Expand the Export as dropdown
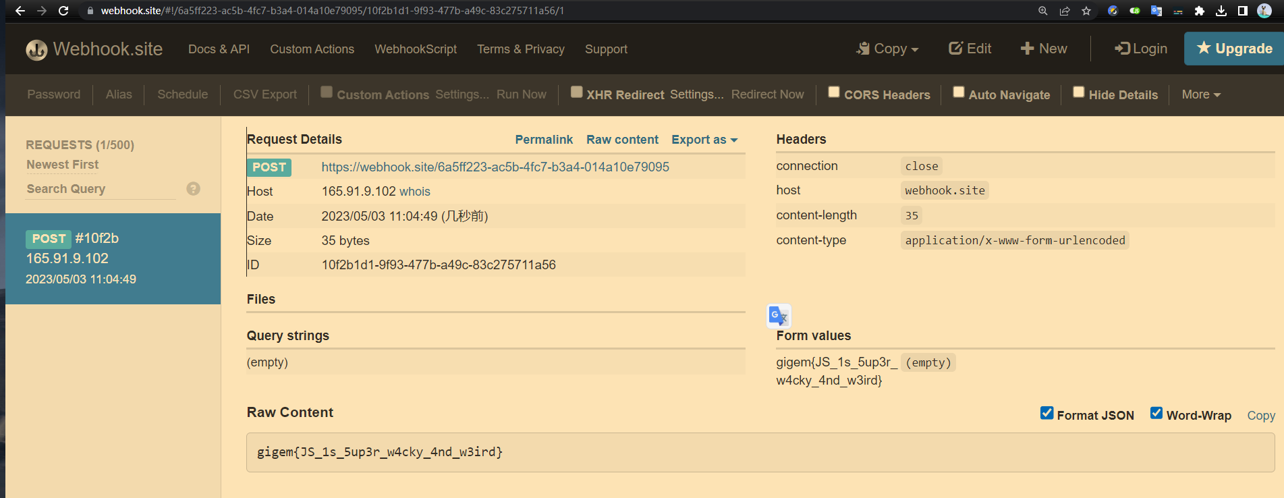This screenshot has height=498, width=1284. click(704, 140)
